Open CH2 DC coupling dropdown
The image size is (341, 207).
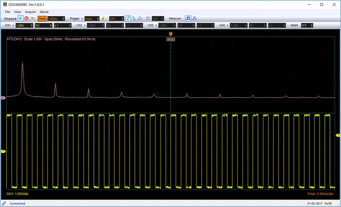(x=115, y=26)
